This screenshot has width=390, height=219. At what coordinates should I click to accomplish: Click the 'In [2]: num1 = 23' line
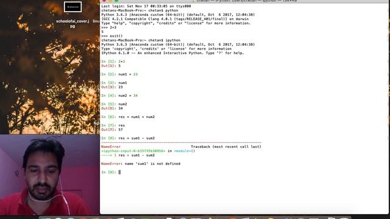[x=119, y=74]
